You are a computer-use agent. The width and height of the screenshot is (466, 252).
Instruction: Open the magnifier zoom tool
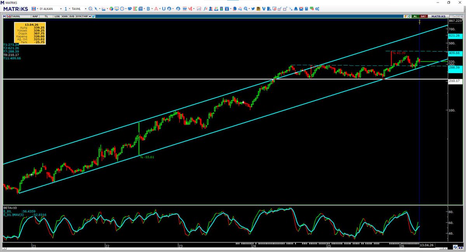coord(90,9)
